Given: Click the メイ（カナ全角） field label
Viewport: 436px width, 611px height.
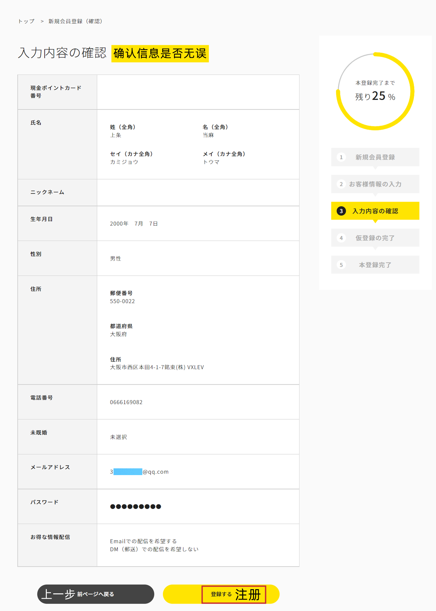Looking at the screenshot, I should (224, 154).
